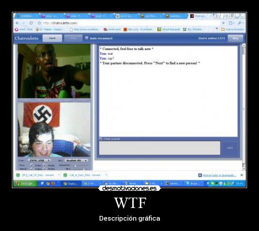This screenshot has height=231, width=259.
Task: Toggle the Chat sounds checkbox
Action: (100, 139)
